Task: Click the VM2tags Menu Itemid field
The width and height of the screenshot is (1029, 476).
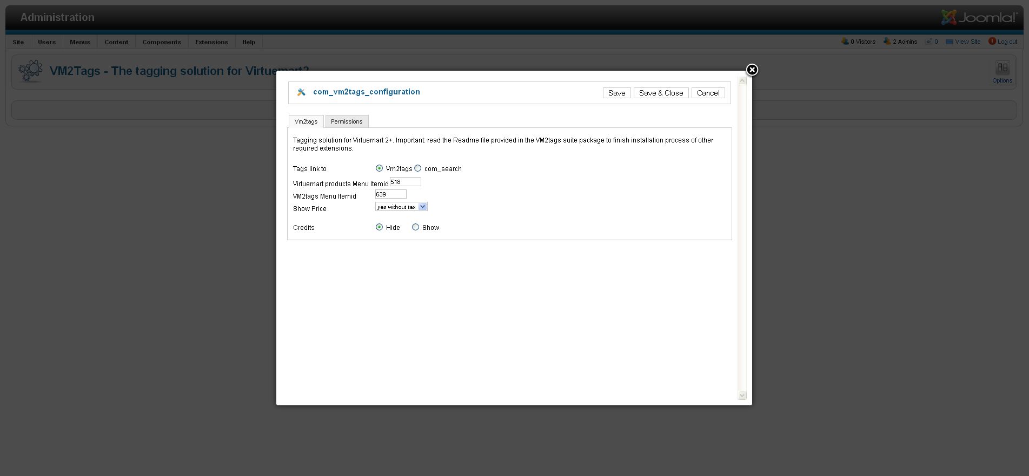Action: 390,194
